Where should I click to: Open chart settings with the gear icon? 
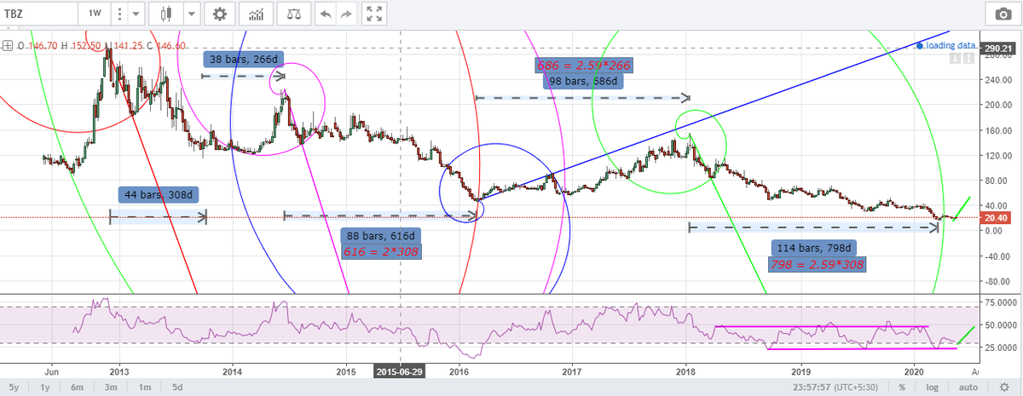(x=220, y=14)
